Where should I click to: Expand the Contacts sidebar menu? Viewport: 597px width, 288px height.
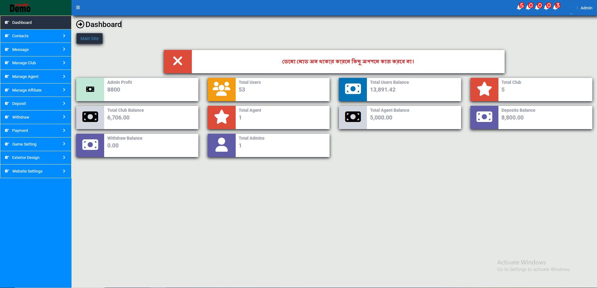(x=35, y=36)
